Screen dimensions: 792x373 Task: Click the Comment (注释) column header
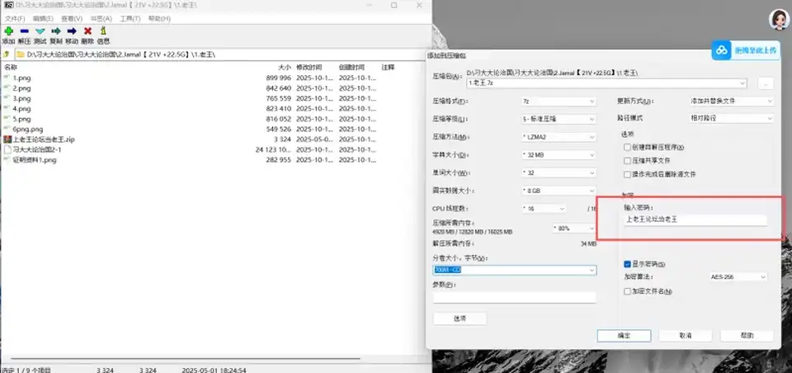[388, 67]
